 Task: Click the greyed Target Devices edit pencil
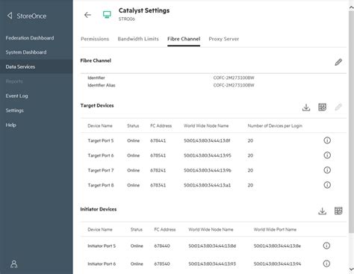(338, 107)
